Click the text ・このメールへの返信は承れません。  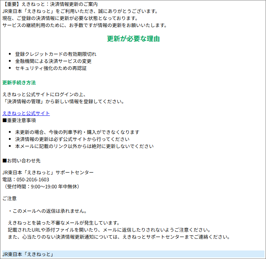click(48, 211)
